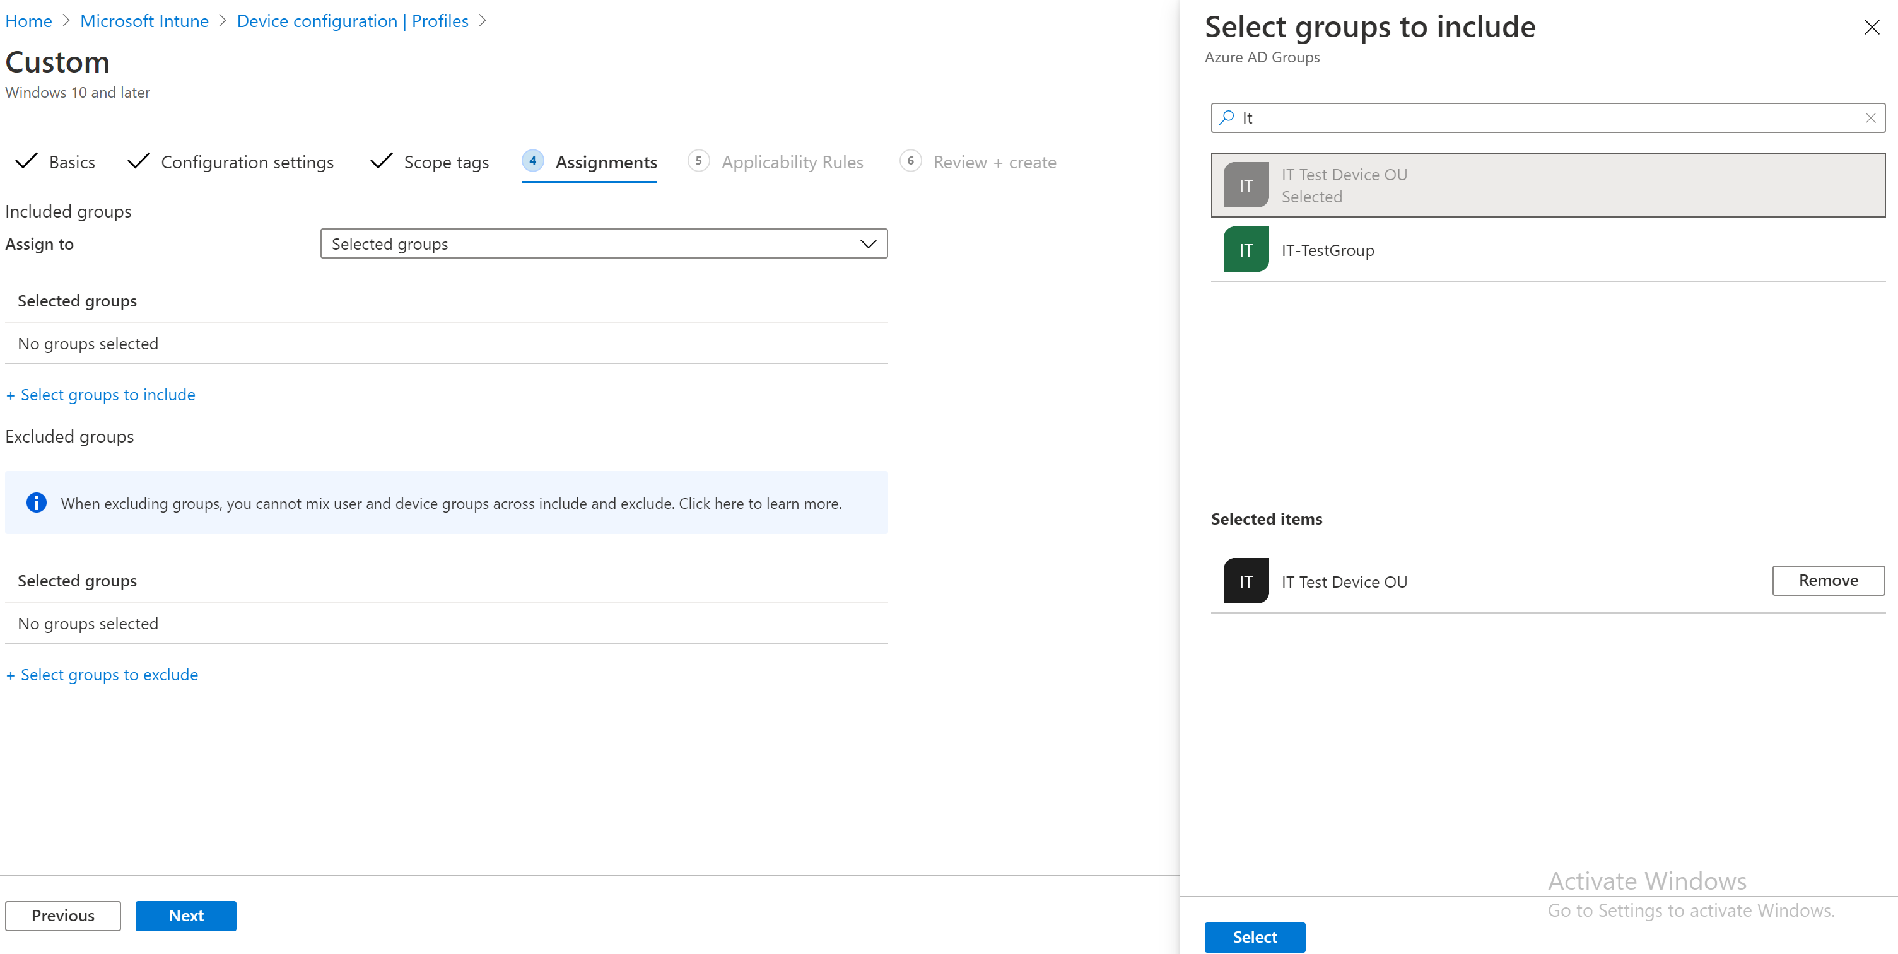
Task: Click the IT-TestGroup group avatar icon
Action: [1245, 250]
